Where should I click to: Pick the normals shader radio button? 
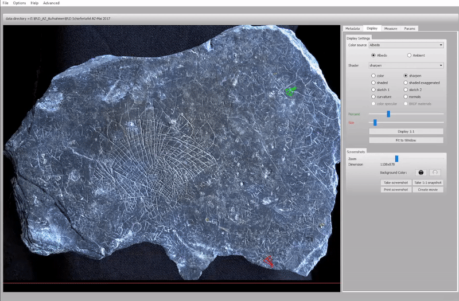[406, 96]
